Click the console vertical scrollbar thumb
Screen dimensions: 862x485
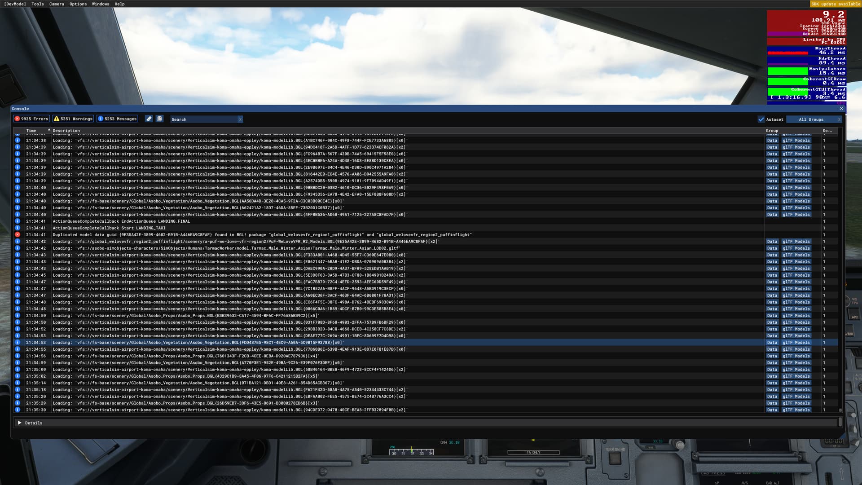click(x=840, y=410)
